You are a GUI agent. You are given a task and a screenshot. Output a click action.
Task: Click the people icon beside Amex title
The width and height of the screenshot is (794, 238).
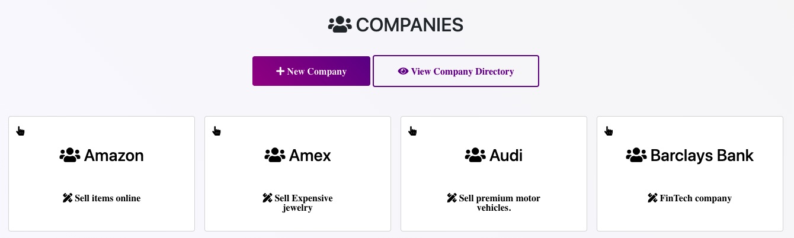pos(275,155)
